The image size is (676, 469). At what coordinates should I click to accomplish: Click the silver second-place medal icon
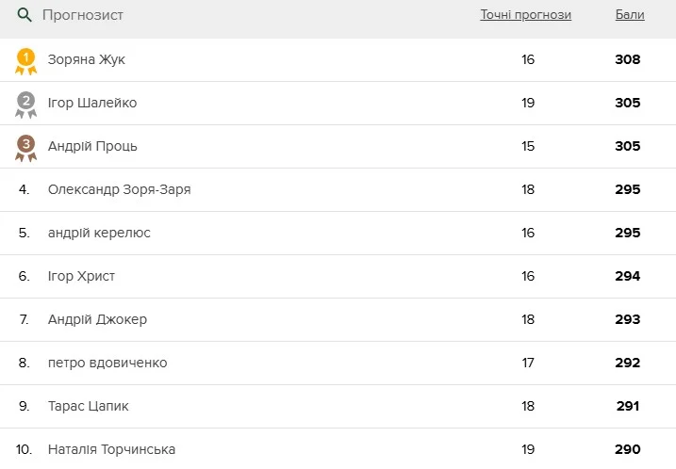click(x=25, y=104)
